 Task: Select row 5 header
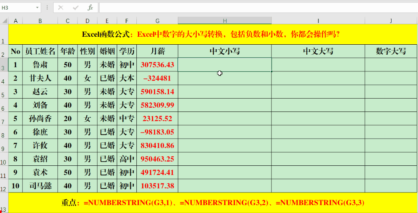tap(4, 91)
